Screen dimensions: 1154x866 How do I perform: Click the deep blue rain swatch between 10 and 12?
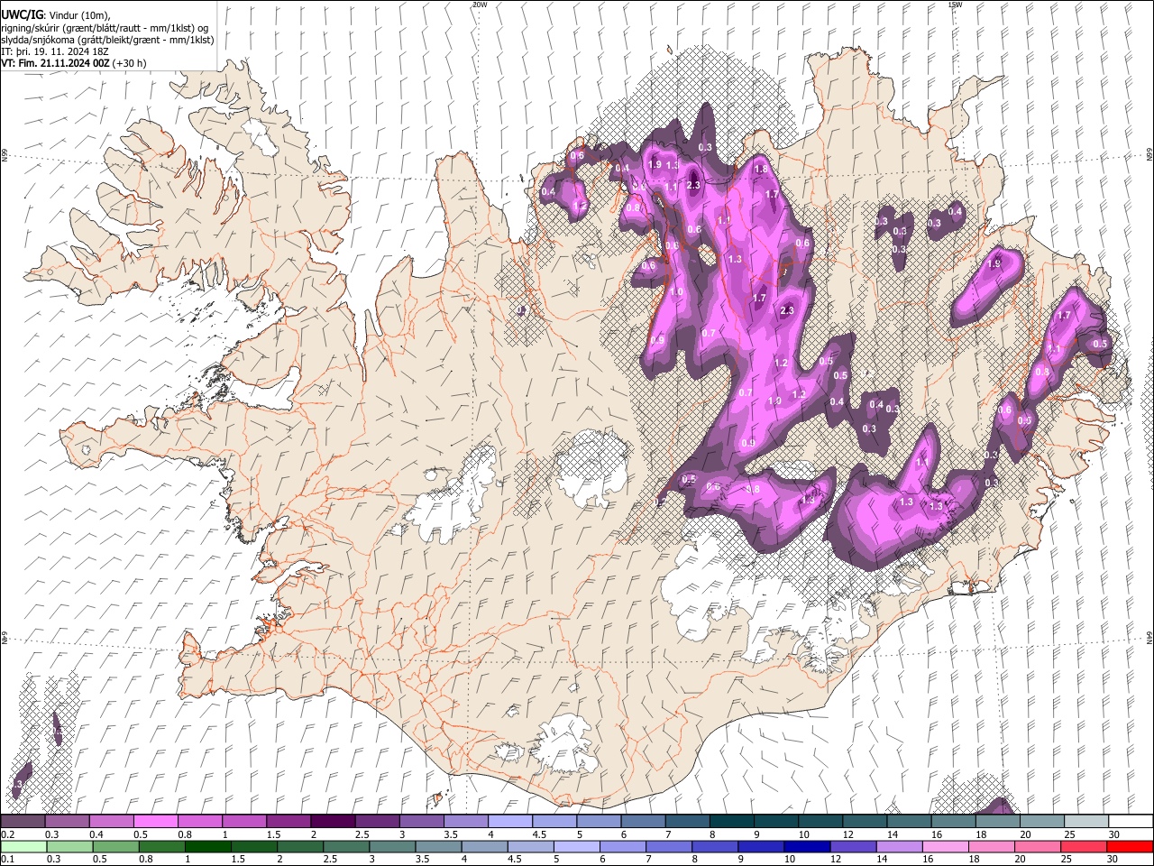tap(806, 846)
